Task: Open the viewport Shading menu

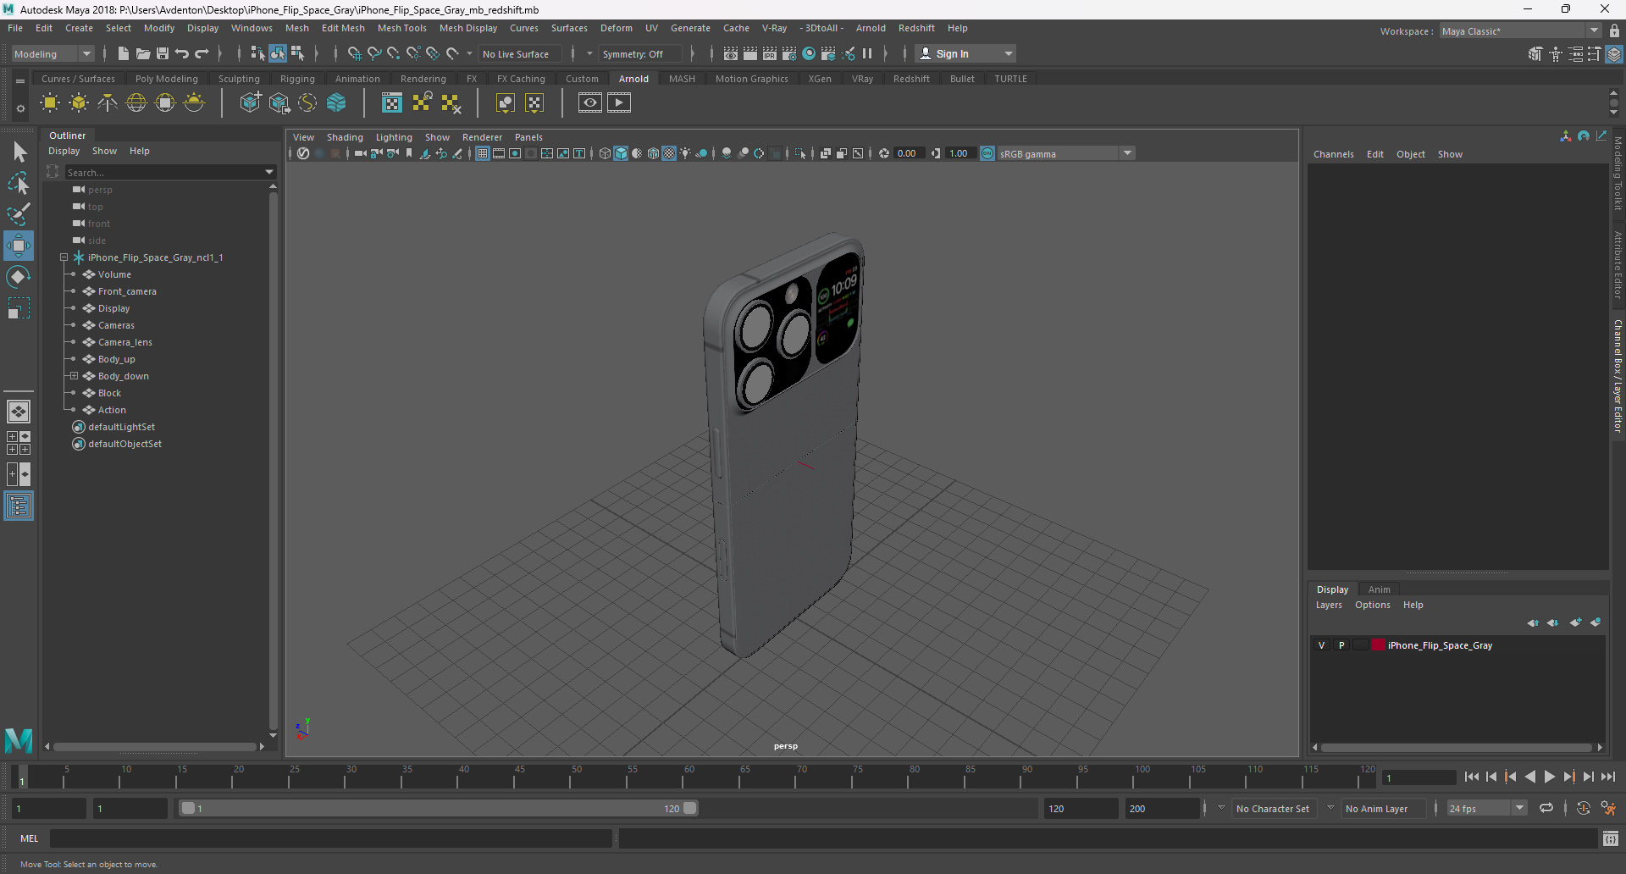Action: (x=345, y=137)
